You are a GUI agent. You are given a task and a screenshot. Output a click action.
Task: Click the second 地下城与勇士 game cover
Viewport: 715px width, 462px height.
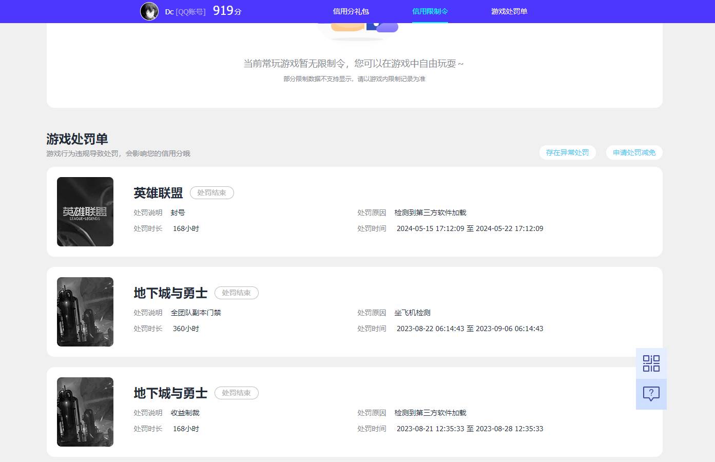[85, 412]
